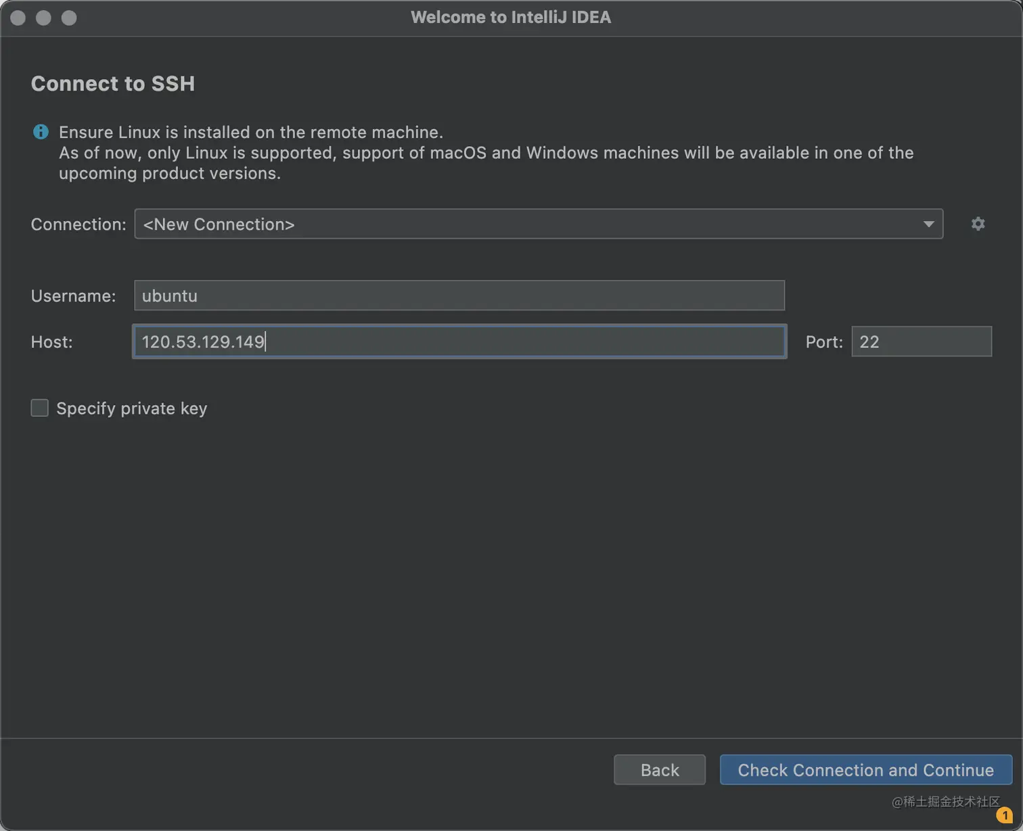Enable the Specify private key checkbox

(x=40, y=408)
